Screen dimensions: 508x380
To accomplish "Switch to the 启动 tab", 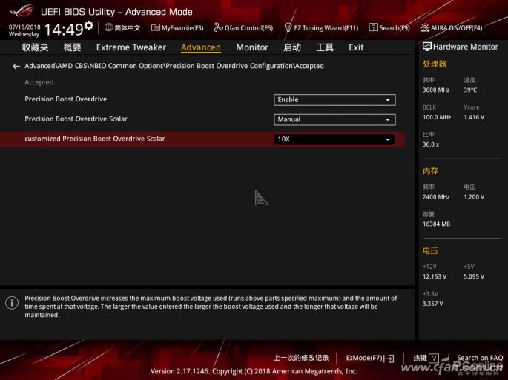I will pos(292,47).
